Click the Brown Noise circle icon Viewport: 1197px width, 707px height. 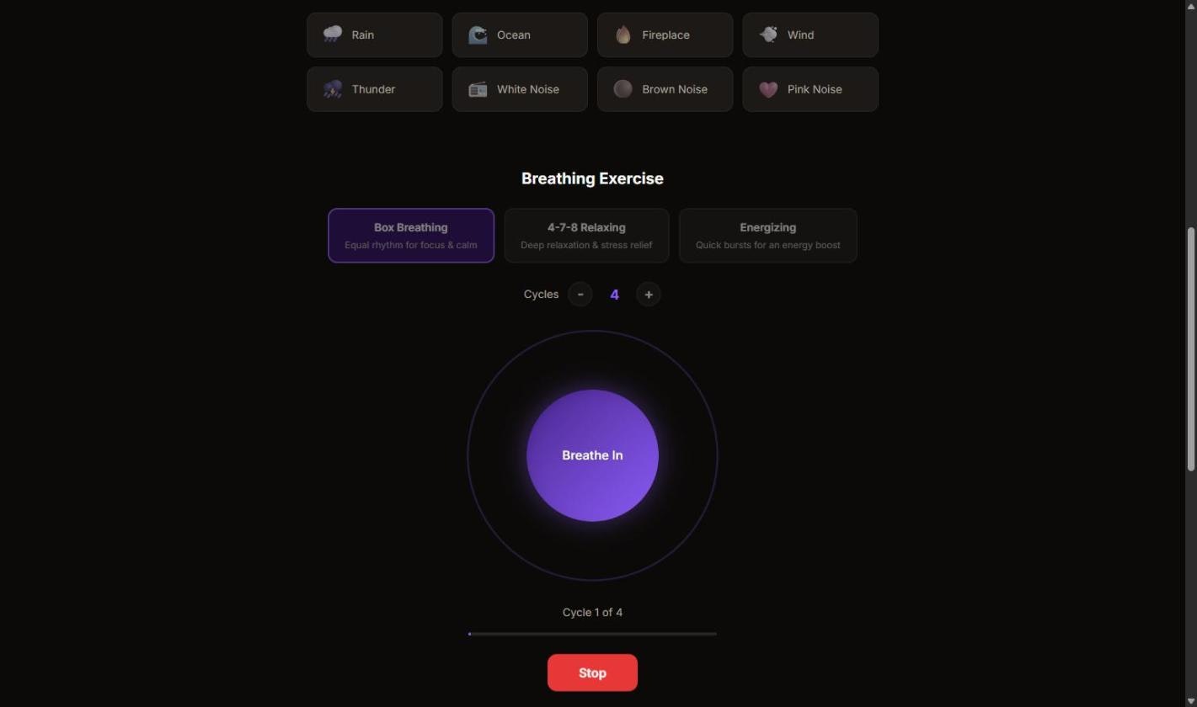(x=623, y=89)
